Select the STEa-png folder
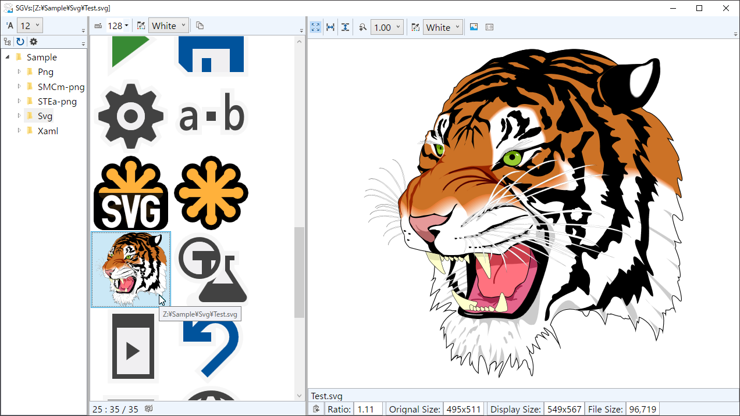This screenshot has width=740, height=416. pos(57,102)
